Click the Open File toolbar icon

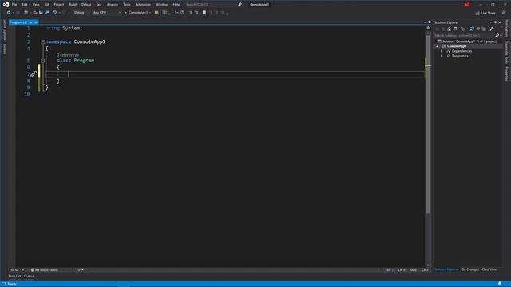pyautogui.click(x=35, y=13)
